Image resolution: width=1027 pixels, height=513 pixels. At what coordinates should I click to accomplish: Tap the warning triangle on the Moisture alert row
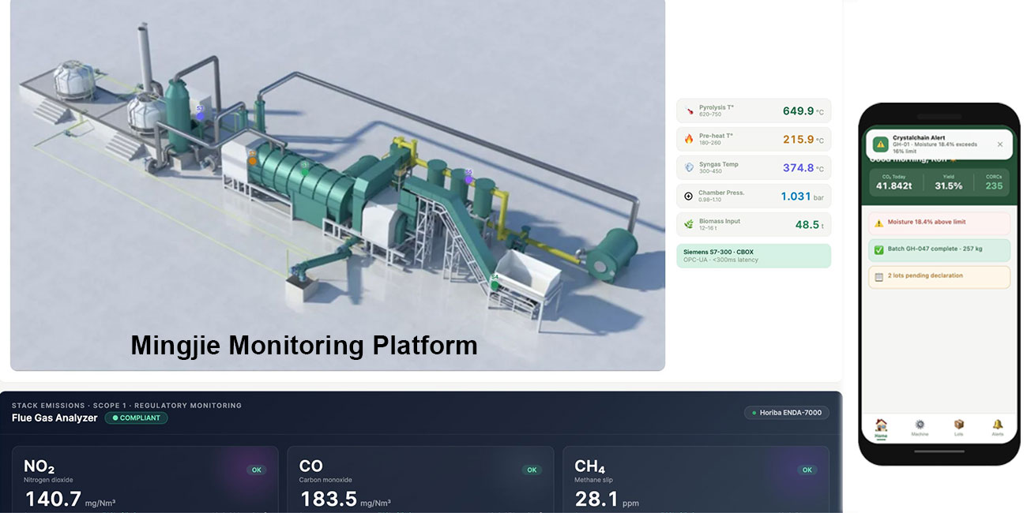(x=878, y=223)
